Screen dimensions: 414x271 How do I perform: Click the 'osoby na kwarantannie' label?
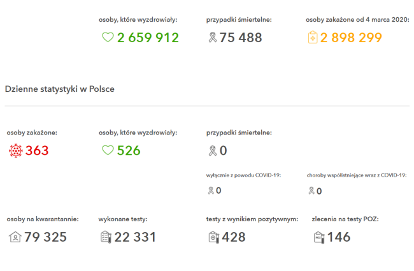[x=43, y=219]
